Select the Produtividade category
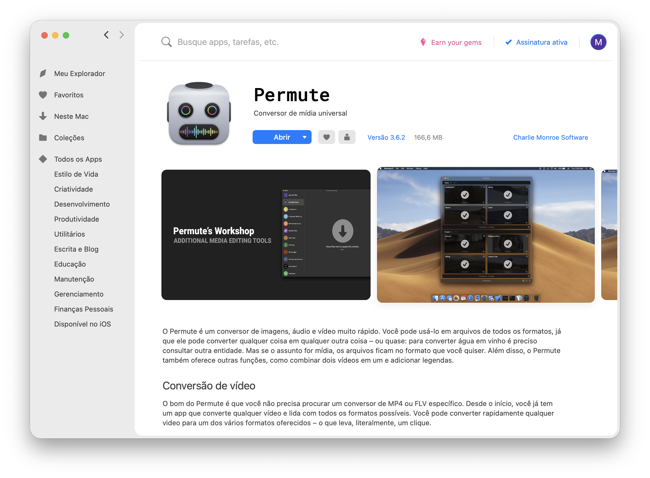Image resolution: width=650 pixels, height=478 pixels. point(76,219)
